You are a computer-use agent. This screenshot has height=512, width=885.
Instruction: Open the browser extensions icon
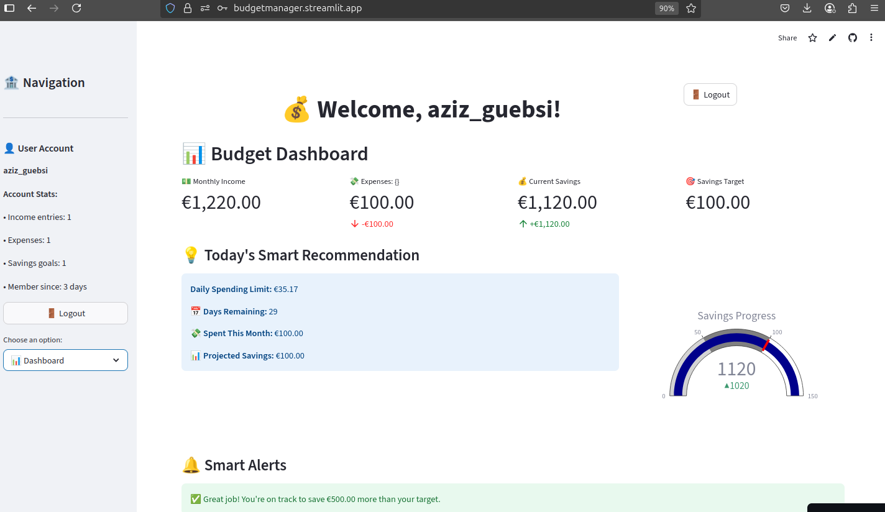(852, 8)
